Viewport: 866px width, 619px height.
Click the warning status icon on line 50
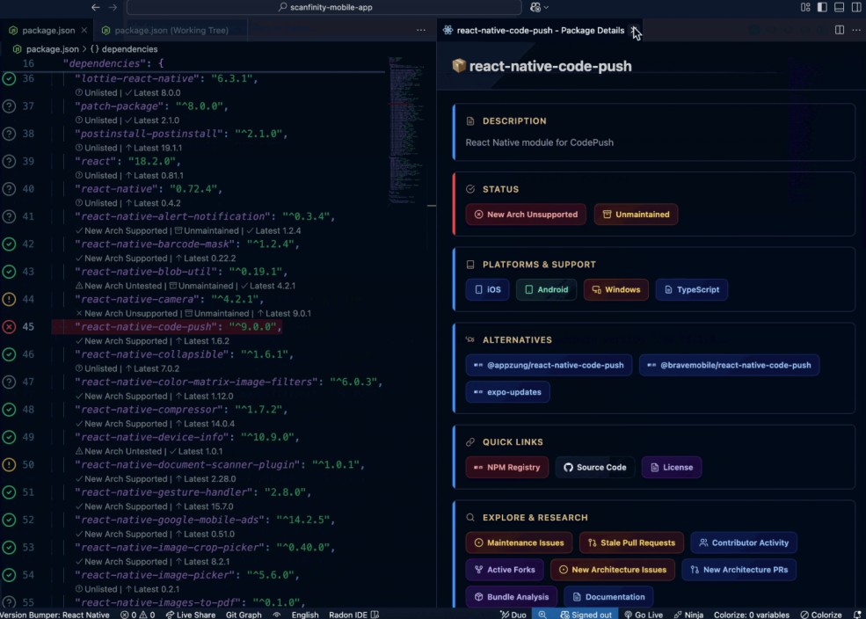click(9, 465)
